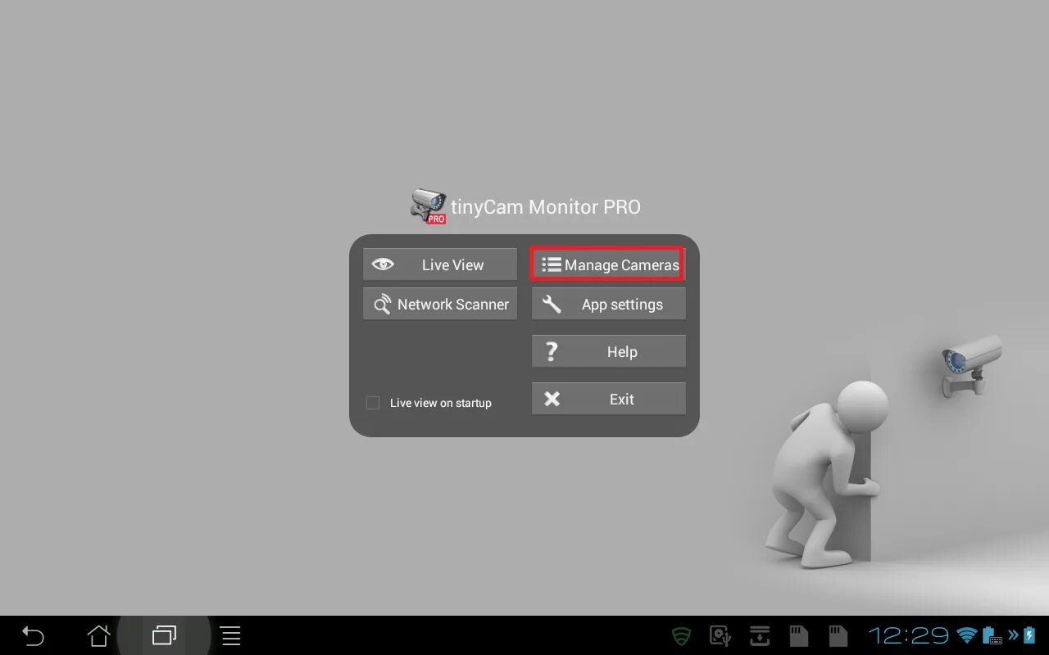This screenshot has height=655, width=1049.
Task: Tap the keyboard dock battery icon
Action: pos(992,635)
